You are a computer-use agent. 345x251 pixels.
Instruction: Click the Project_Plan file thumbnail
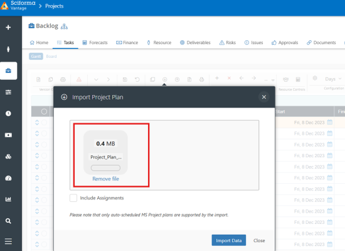(105, 152)
